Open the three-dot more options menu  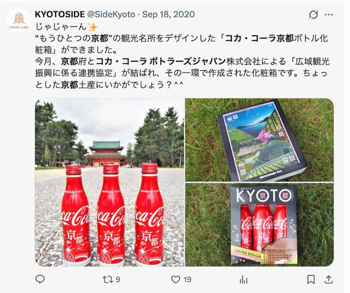329,15
